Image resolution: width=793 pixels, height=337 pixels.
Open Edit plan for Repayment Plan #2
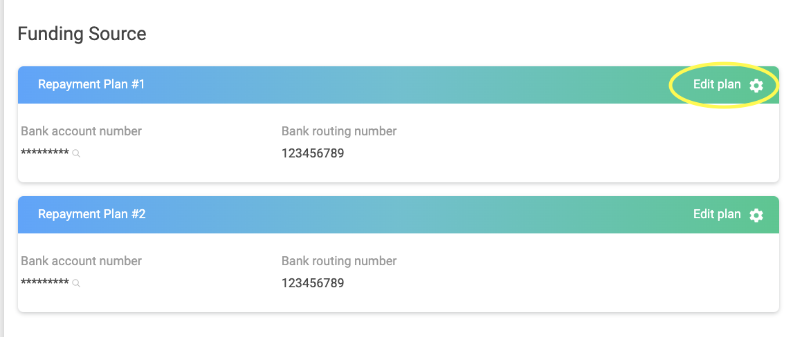(x=717, y=214)
